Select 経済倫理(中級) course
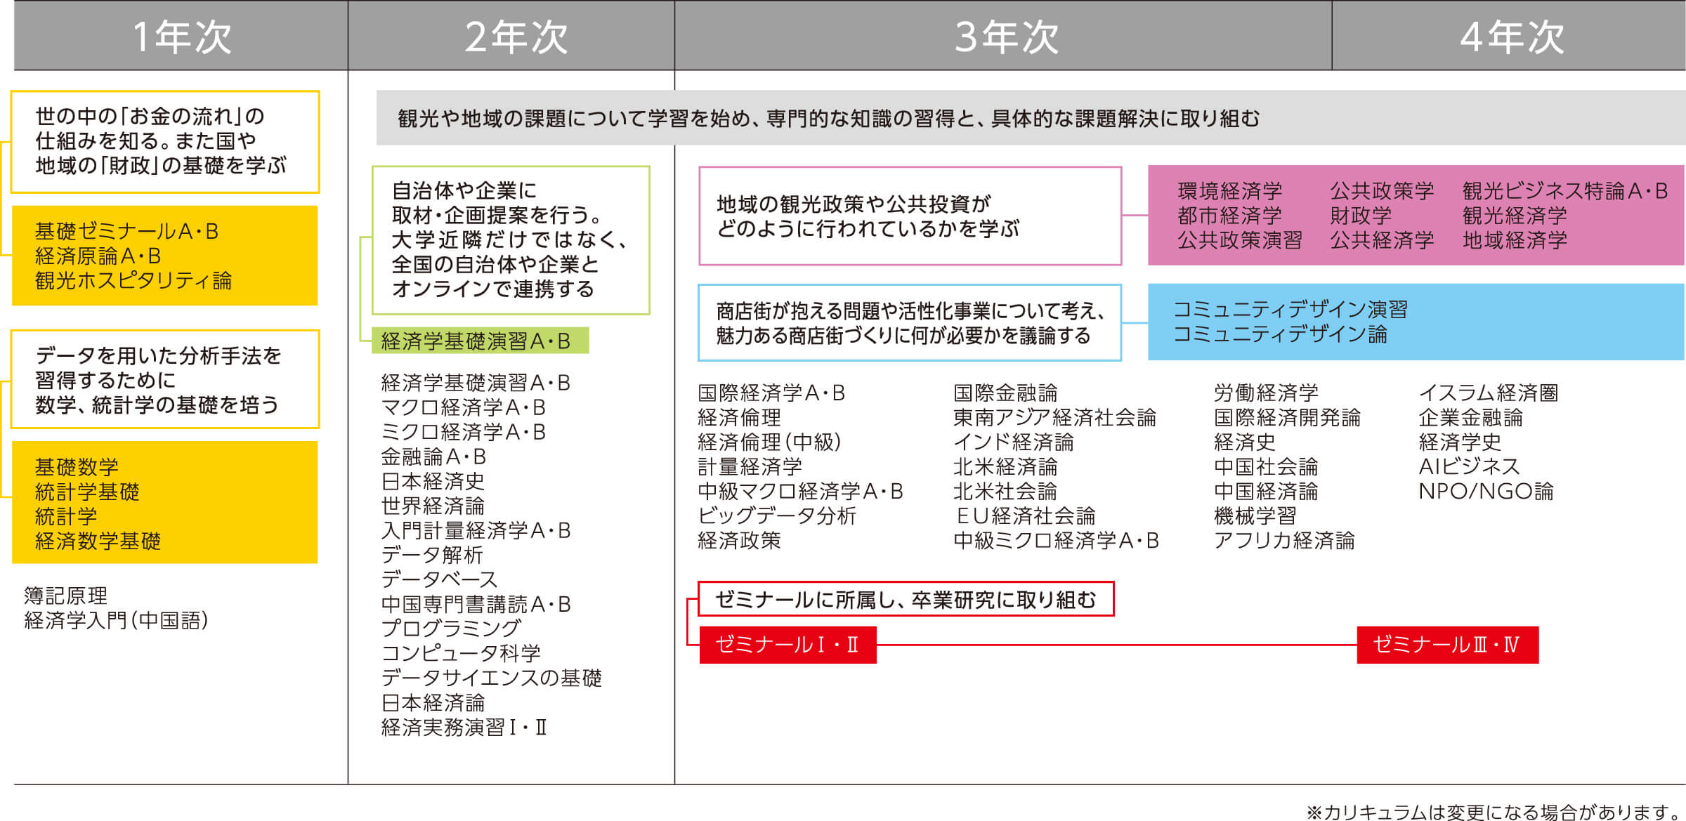 click(770, 442)
